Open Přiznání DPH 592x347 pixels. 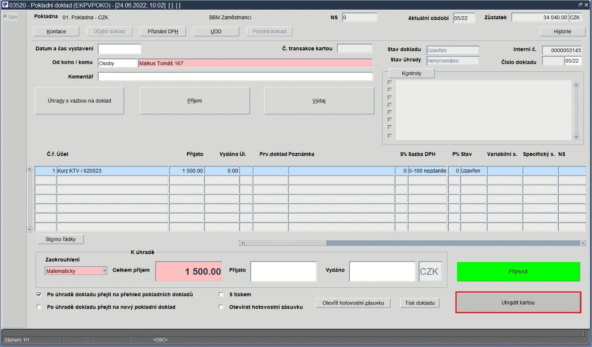[163, 32]
